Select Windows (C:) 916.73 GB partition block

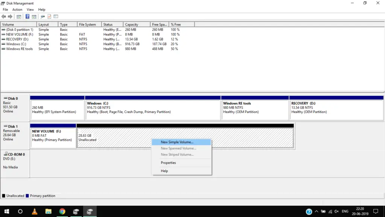tap(153, 108)
